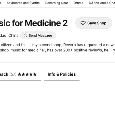Click the chat bubble icon beside Send Message
The width and height of the screenshot is (115, 115).
coord(26,35)
